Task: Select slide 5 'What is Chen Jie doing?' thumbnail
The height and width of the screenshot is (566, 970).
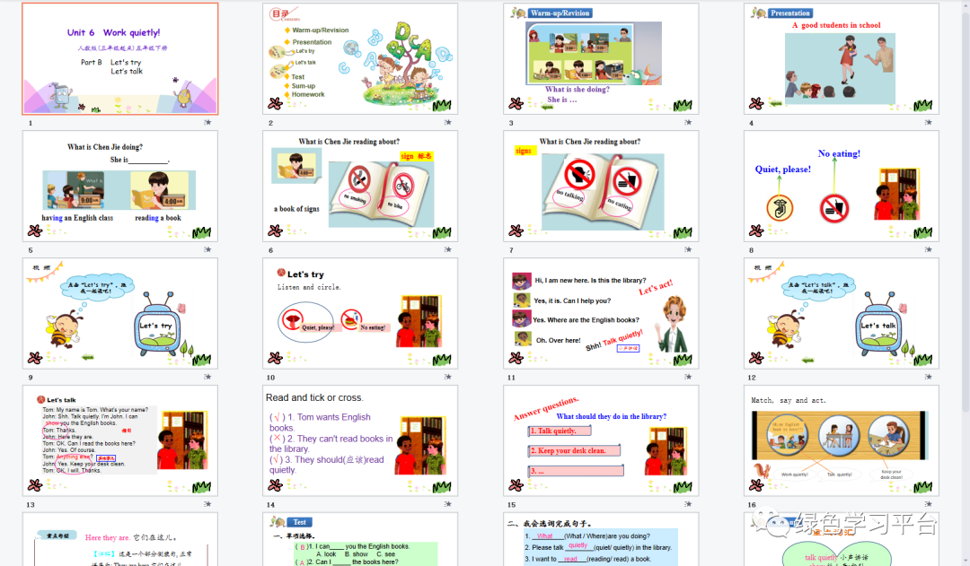Action: (120, 186)
